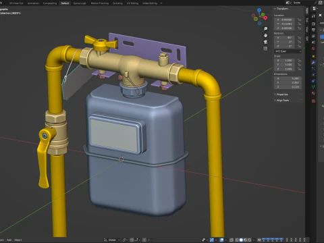Open the Active Tool settings tab
This screenshot has width=324, height=243.
pyautogui.click(x=313, y=16)
